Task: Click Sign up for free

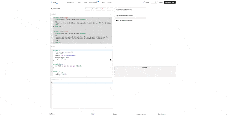Action: click(170, 2)
